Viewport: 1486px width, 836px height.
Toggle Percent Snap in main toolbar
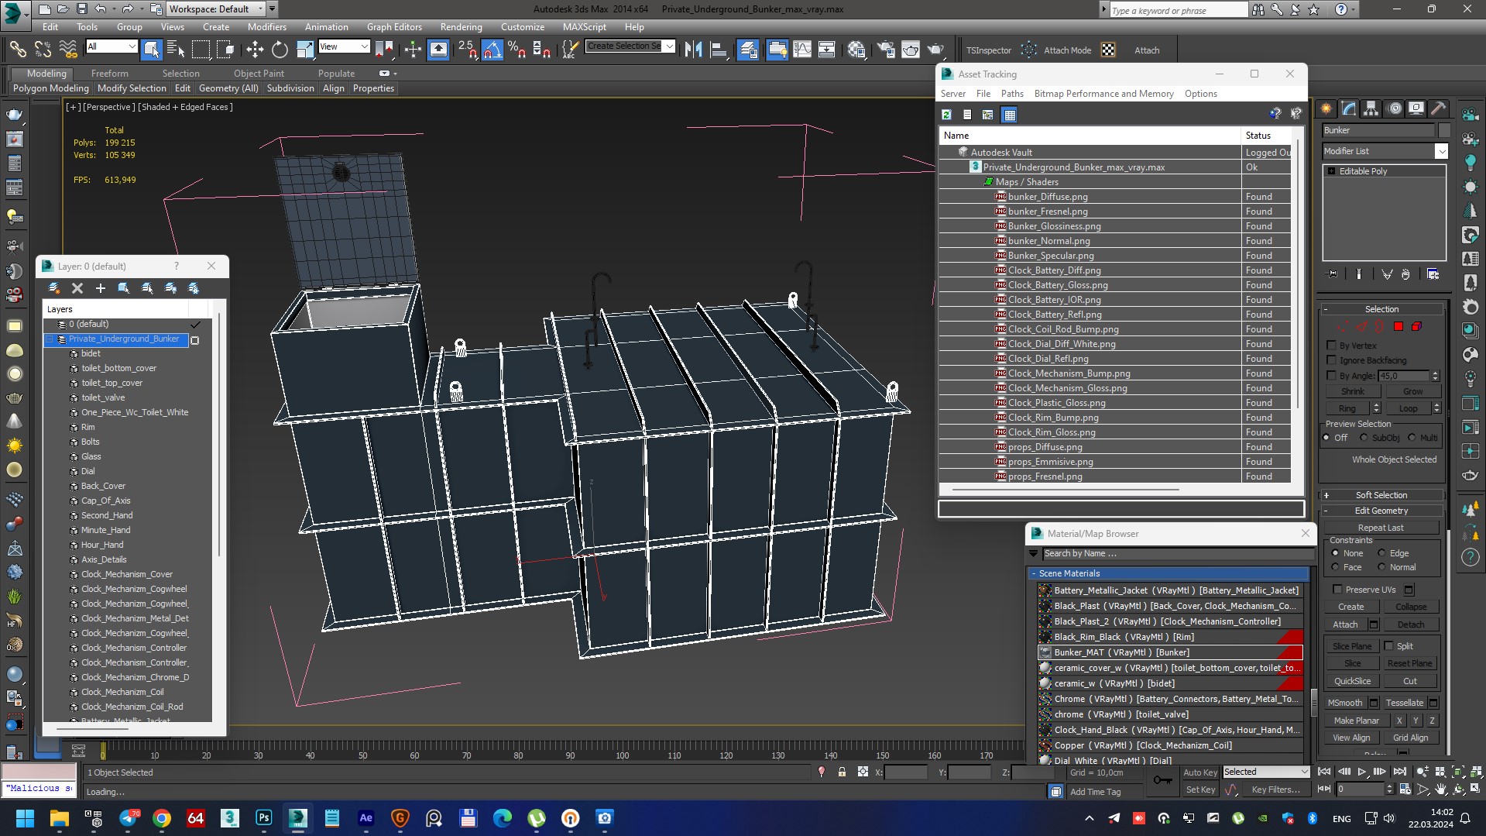(x=516, y=50)
